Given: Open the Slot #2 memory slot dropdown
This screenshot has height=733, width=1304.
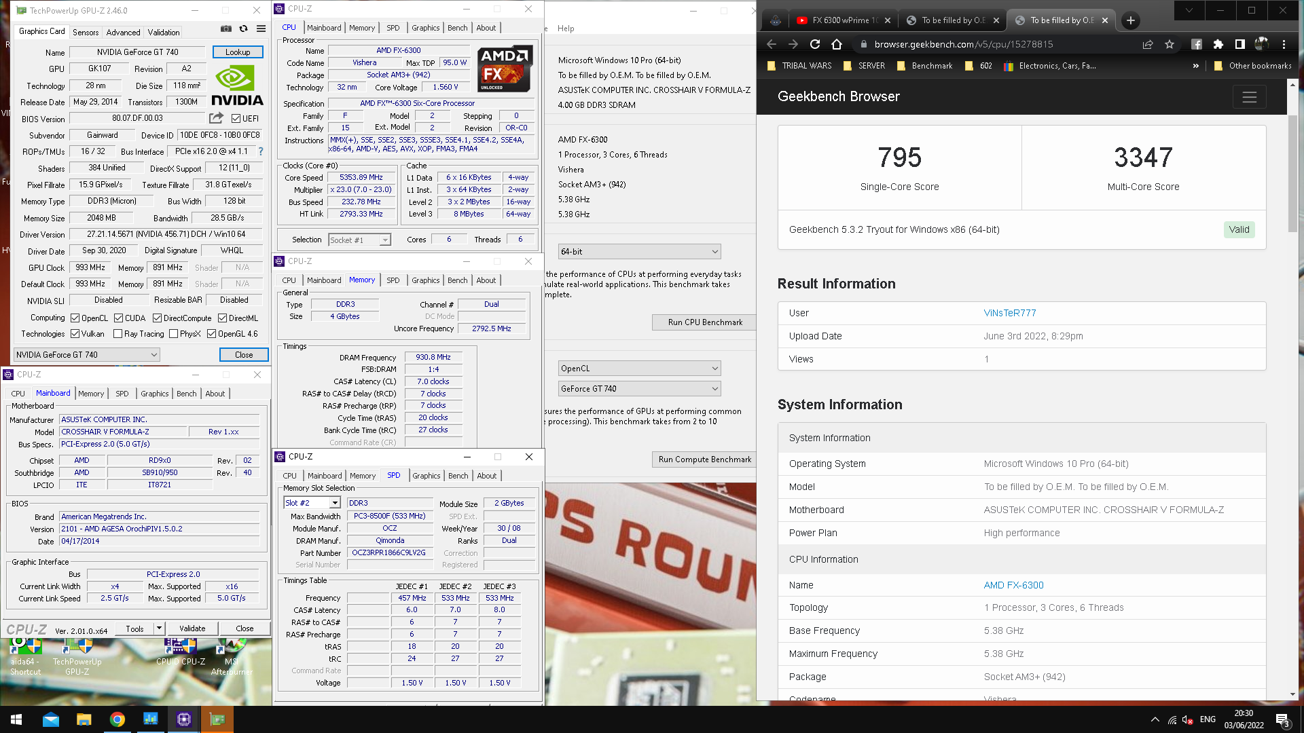Looking at the screenshot, I should point(312,503).
